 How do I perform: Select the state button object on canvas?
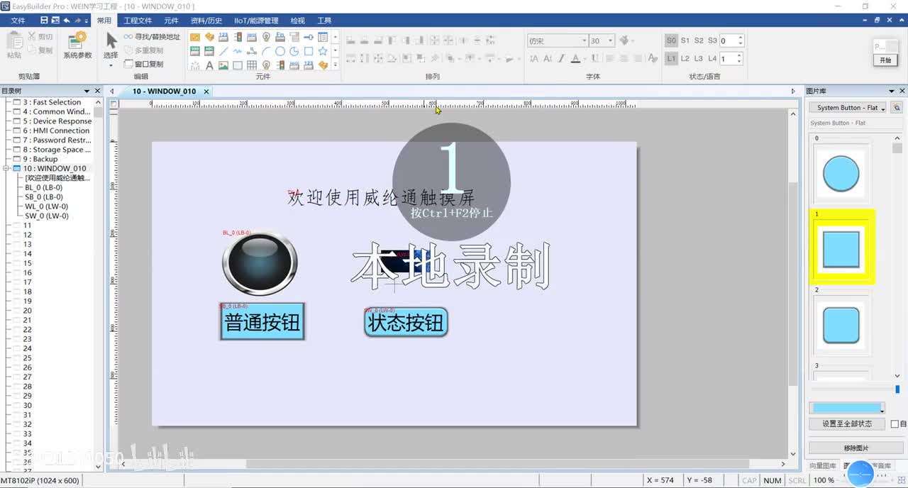406,323
